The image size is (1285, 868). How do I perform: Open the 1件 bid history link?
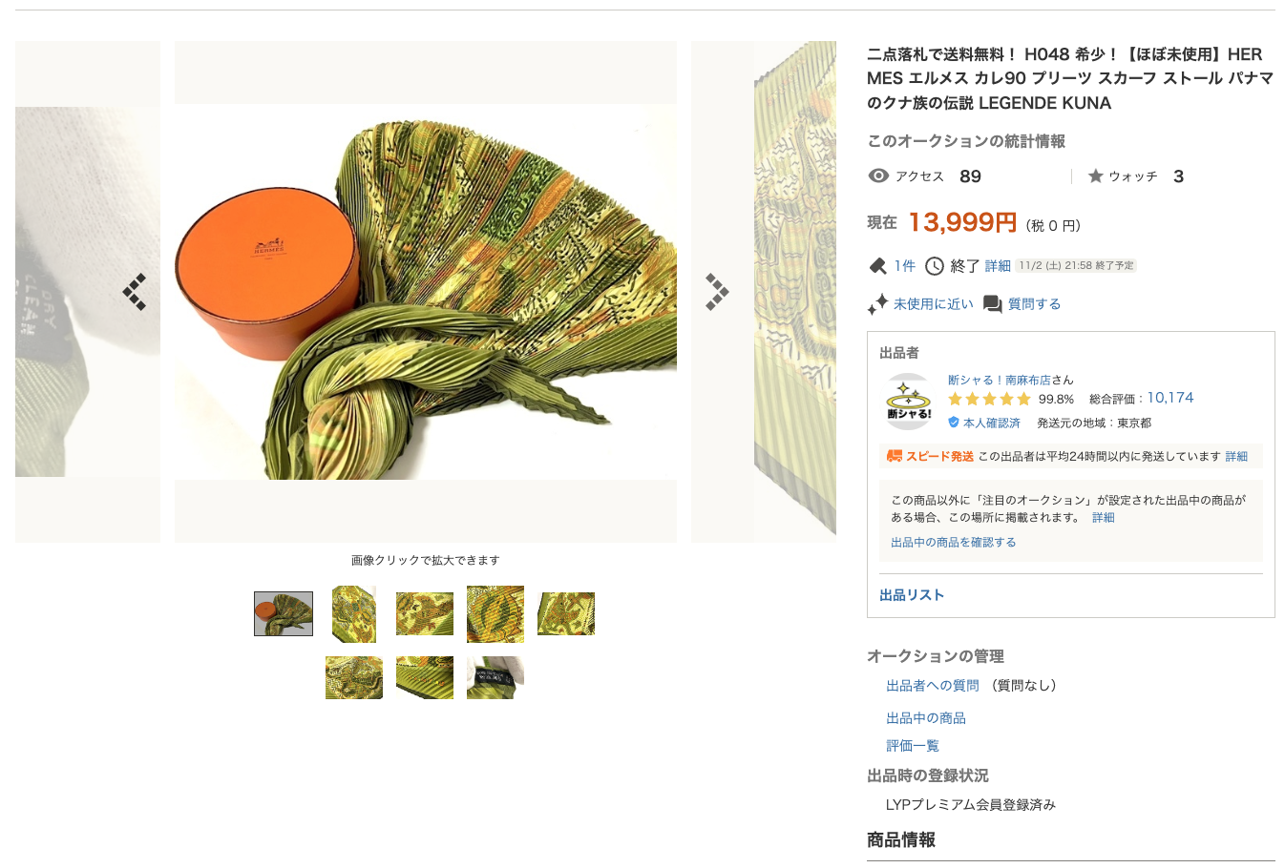905,266
